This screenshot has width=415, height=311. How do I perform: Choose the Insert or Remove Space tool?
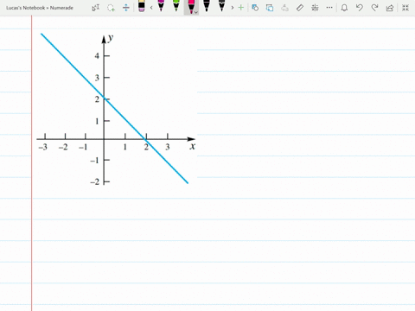[126, 8]
